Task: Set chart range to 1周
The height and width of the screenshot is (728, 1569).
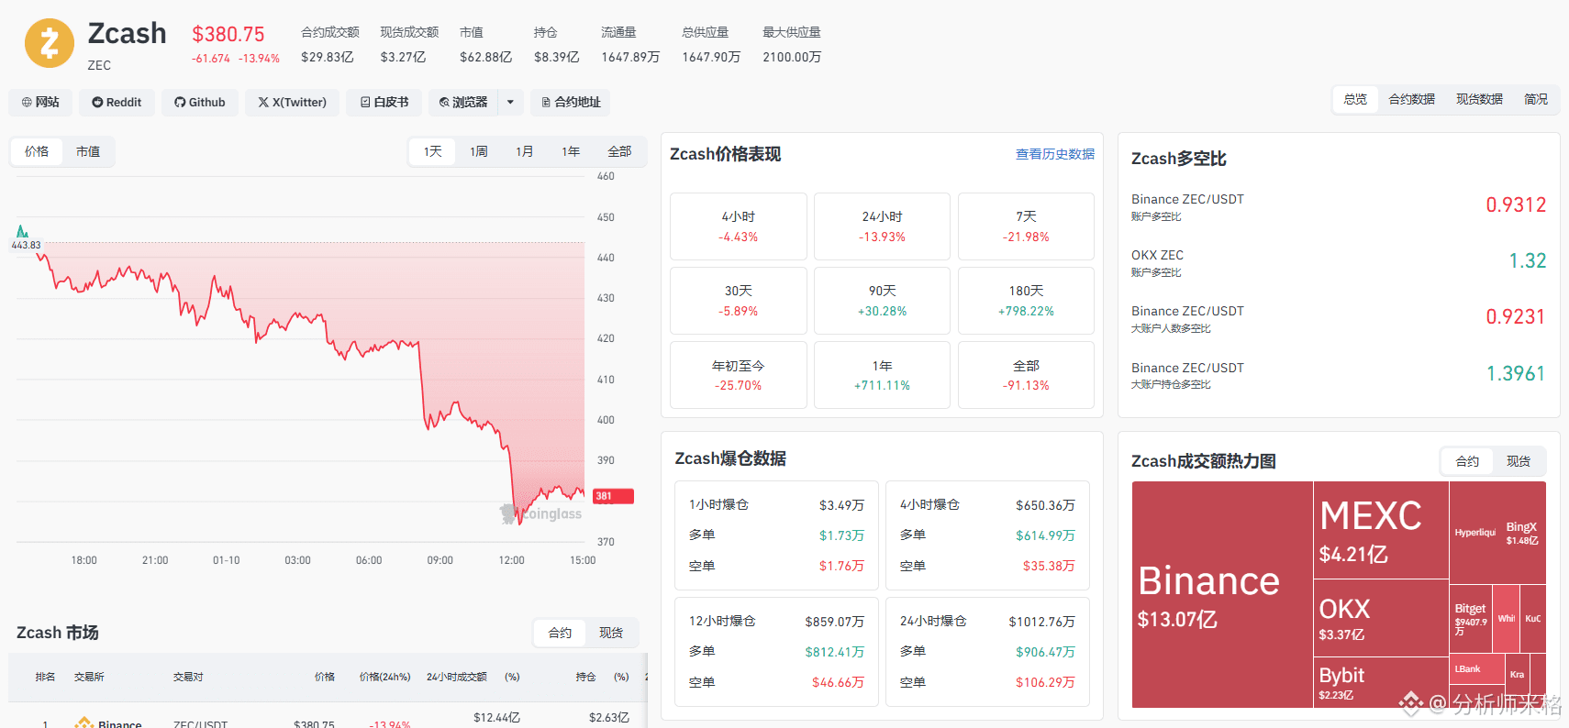Action: tap(479, 151)
